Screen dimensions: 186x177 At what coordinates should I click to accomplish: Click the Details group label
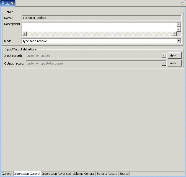click(x=9, y=12)
